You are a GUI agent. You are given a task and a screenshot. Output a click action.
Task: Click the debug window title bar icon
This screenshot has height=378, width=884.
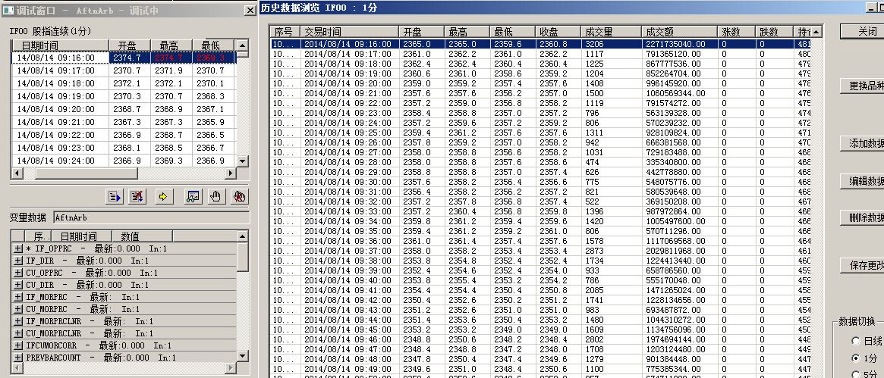pos(7,9)
